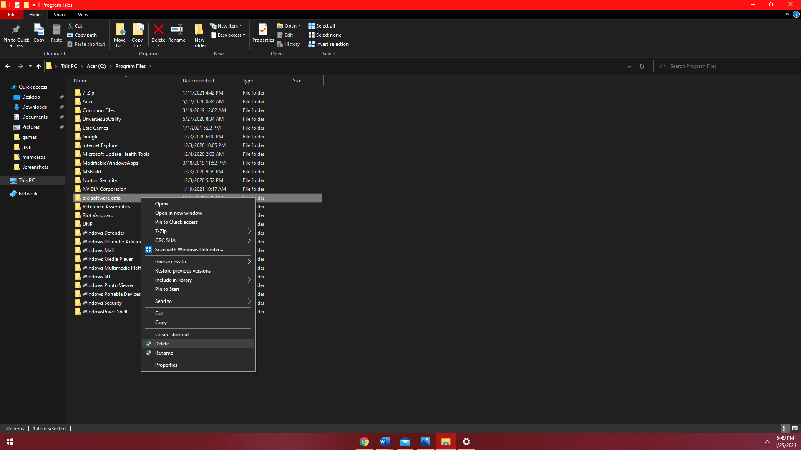Select Downloads in Quick access

[34, 107]
